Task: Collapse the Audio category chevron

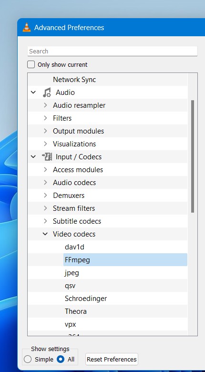Action: [33, 93]
